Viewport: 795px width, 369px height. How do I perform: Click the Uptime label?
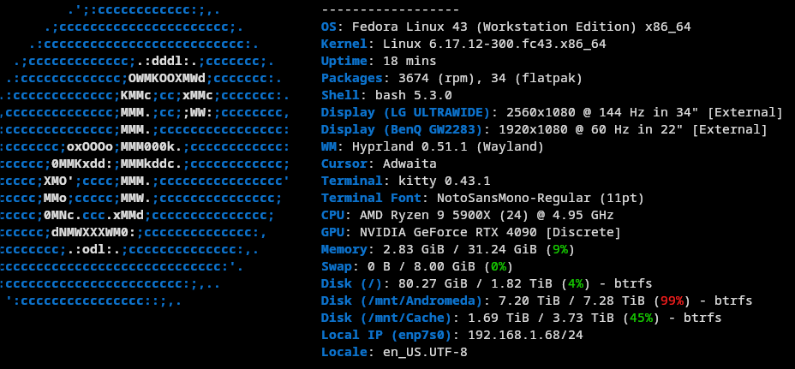coord(344,62)
